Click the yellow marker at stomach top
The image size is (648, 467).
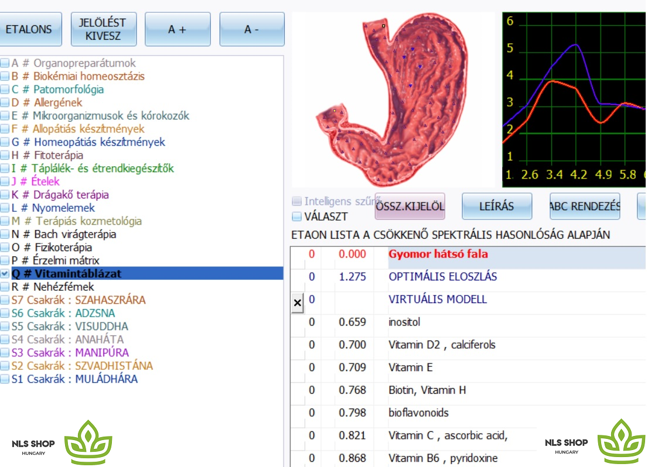click(x=384, y=26)
